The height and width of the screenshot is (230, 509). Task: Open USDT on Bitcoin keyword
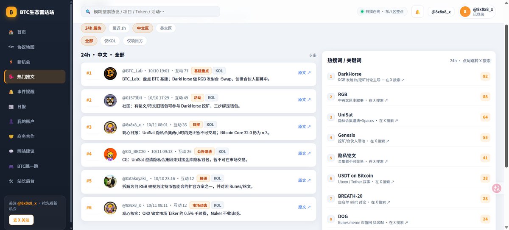point(409,178)
